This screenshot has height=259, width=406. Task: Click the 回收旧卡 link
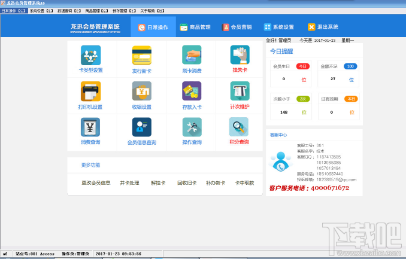187,183
